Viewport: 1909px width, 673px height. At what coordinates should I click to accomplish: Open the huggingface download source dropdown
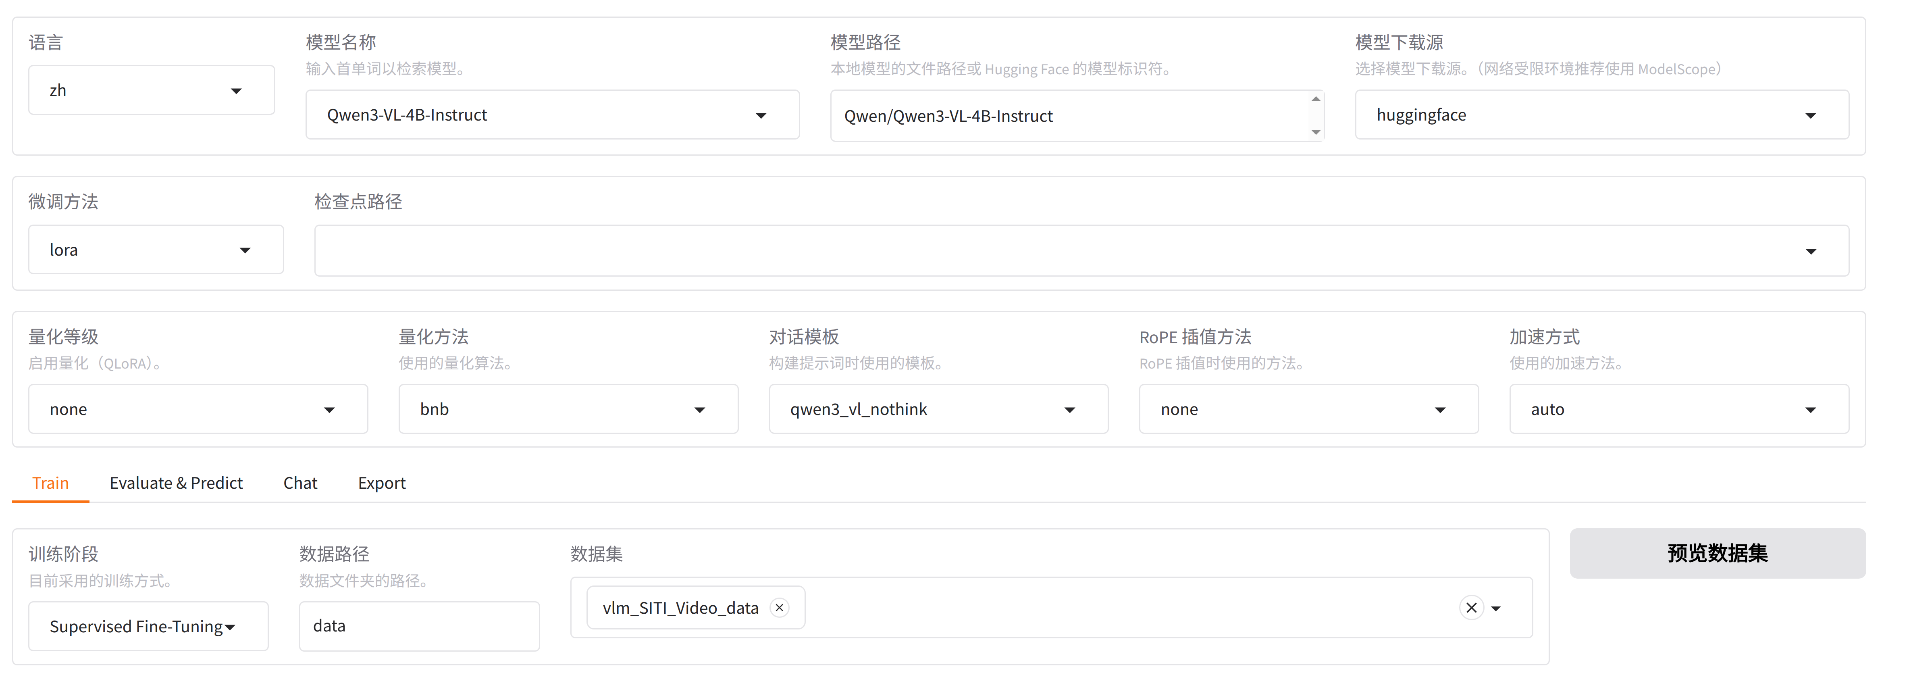click(1601, 115)
